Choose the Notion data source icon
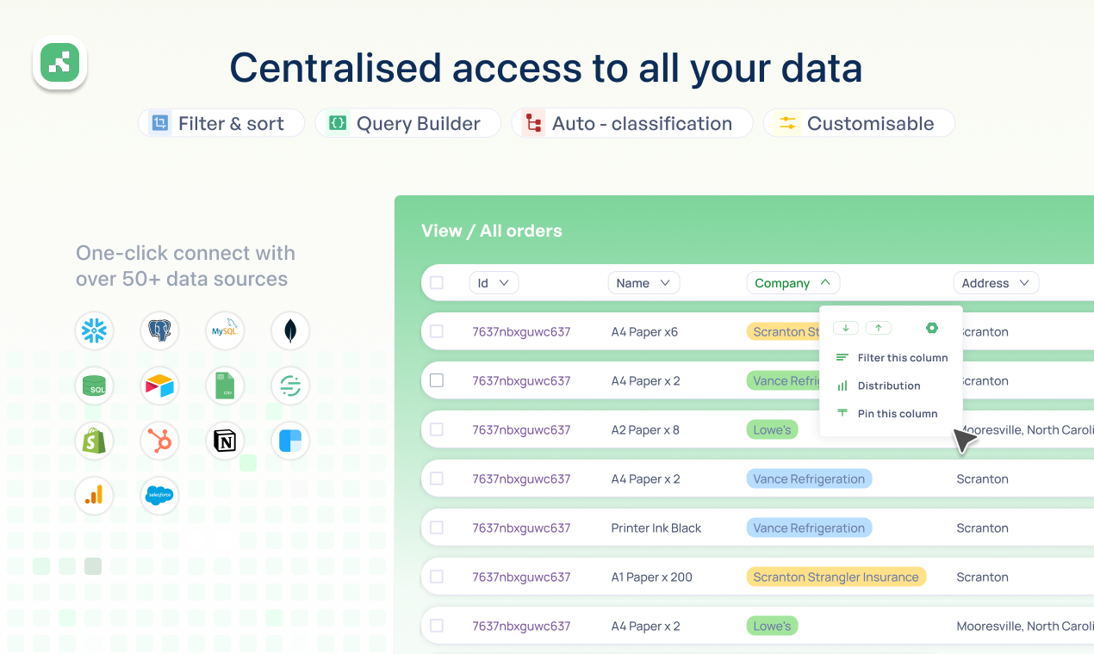 225,441
